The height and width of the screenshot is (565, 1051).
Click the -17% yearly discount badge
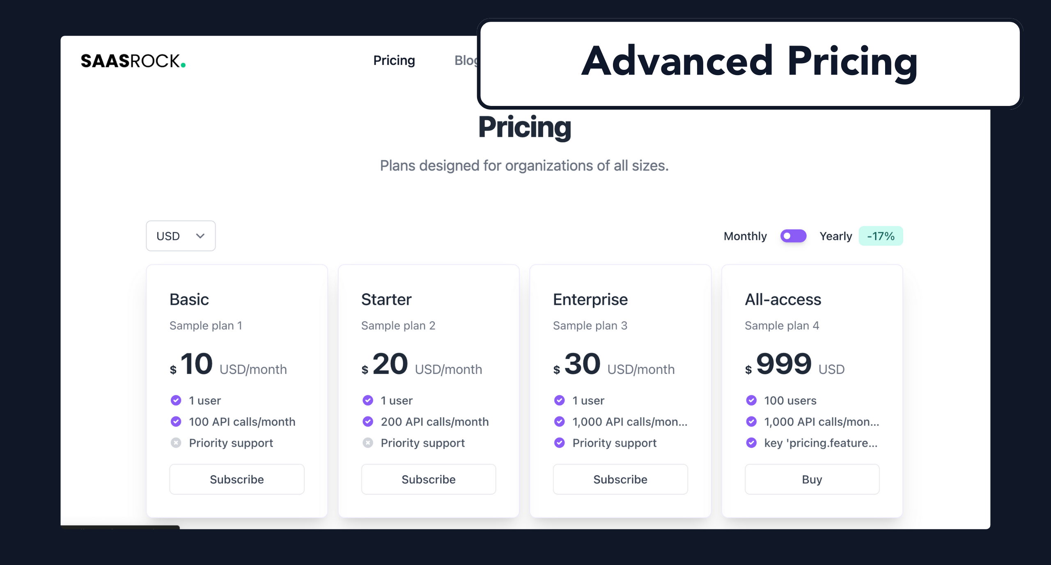pyautogui.click(x=881, y=236)
